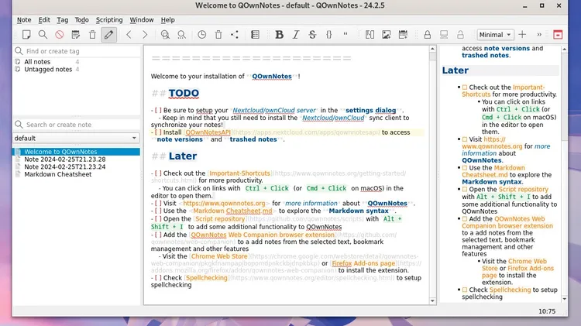The width and height of the screenshot is (581, 326).
Task: Encrypt note with first lock icon
Action: pyautogui.click(x=427, y=35)
